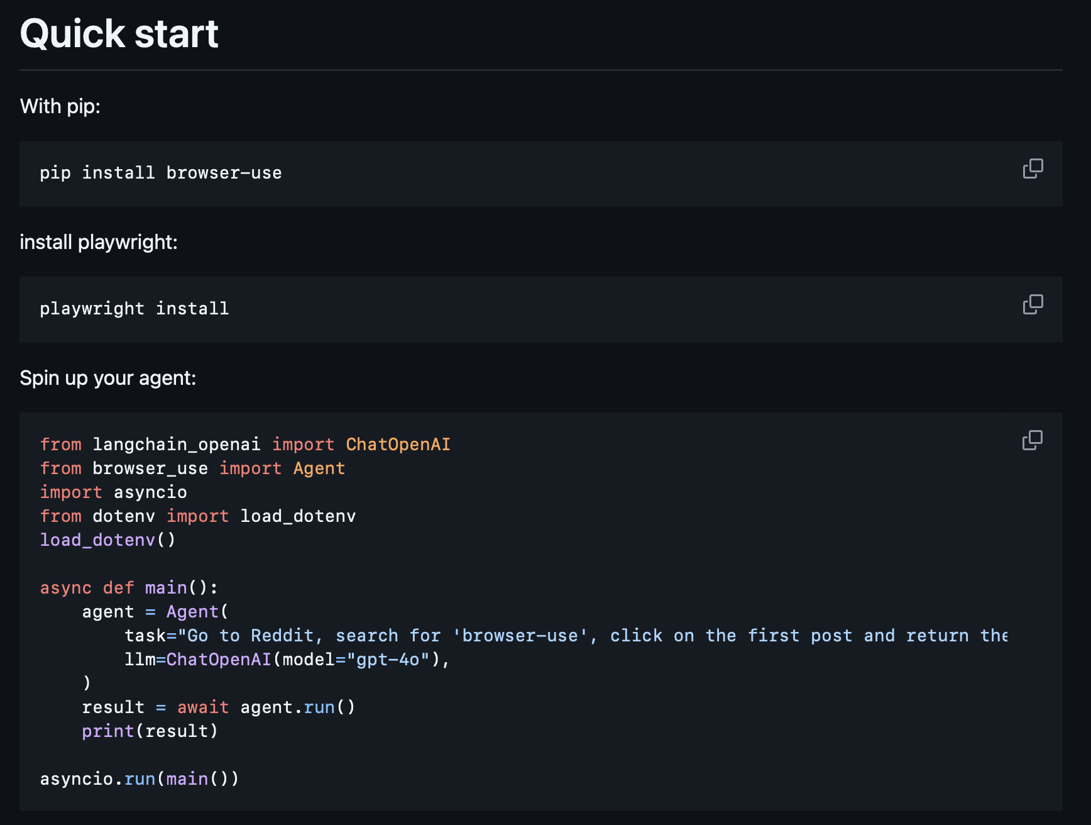Viewport: 1091px width, 825px height.
Task: Click the "pip install browser-use" code text
Action: point(161,173)
